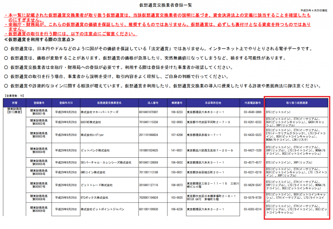Click the 法人番号 column header
Image resolution: width=333 pixels, height=229 pixels.
click(x=153, y=103)
